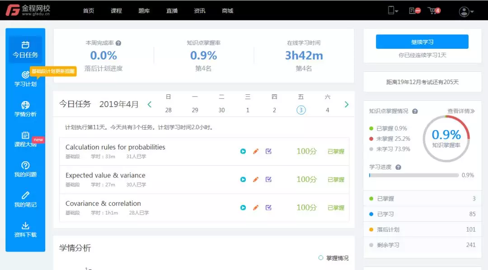
Task: Click the checklist icon for Covariance & correlation
Action: pyautogui.click(x=268, y=207)
